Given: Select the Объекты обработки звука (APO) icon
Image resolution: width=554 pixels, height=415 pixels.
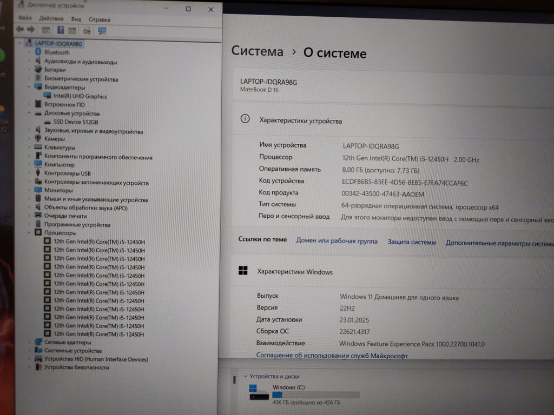Looking at the screenshot, I should pyautogui.click(x=38, y=207).
